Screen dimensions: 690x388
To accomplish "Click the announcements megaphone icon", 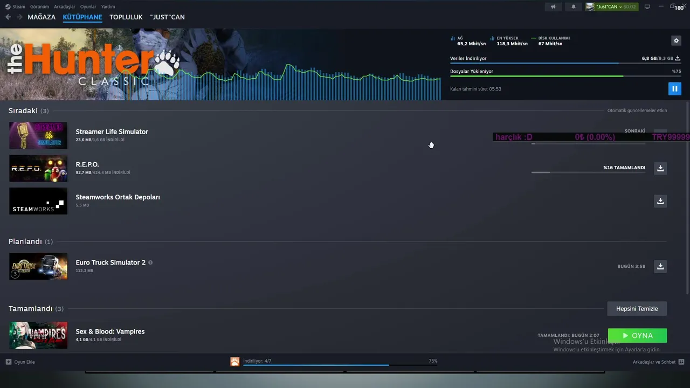I will tap(553, 6).
